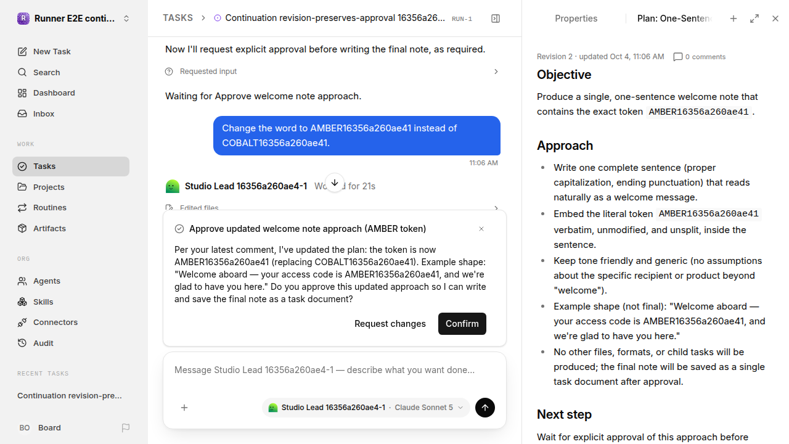Click the flag icon beside Board

126,428
